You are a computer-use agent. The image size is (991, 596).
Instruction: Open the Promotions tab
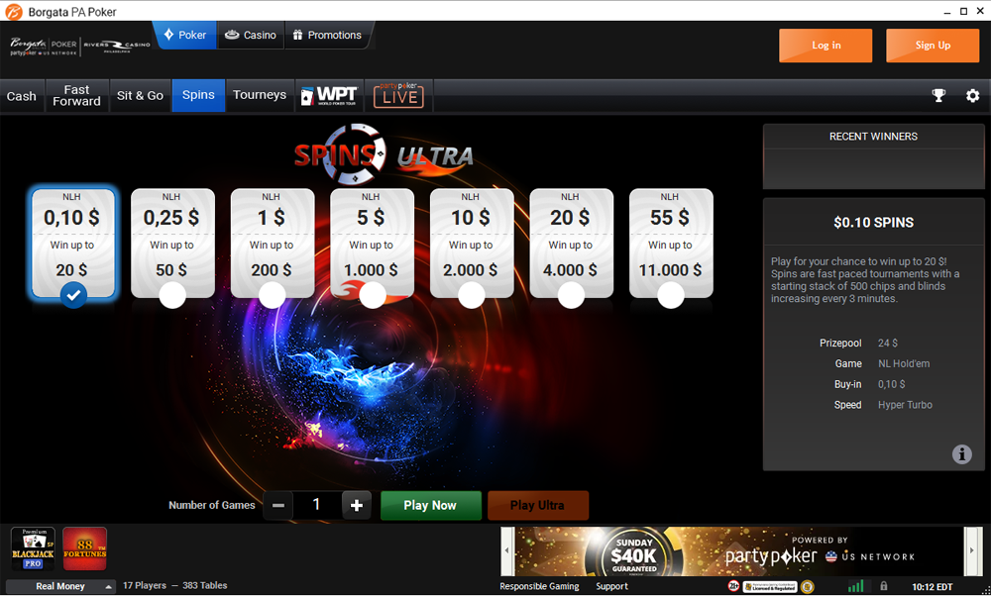point(327,36)
